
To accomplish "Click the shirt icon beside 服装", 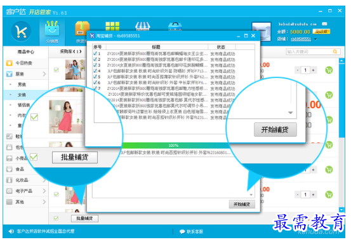I will (9, 74).
